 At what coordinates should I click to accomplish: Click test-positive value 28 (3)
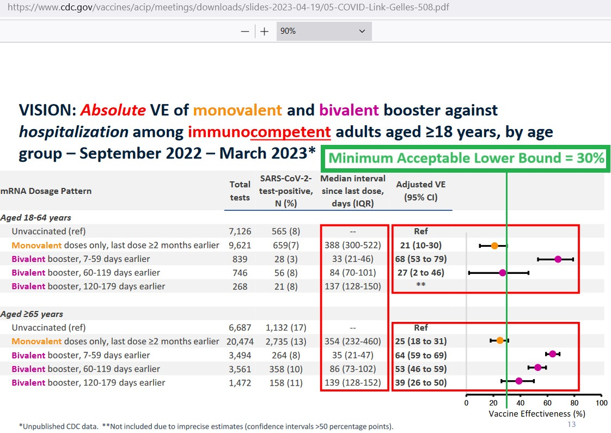pos(286,259)
